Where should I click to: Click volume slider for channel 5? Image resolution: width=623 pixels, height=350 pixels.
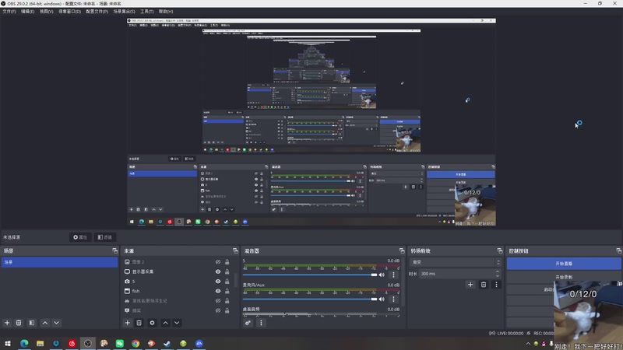tap(310, 275)
